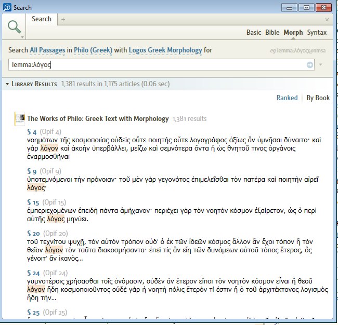338x325 pixels.
Task: Open The Works of Philo: Greek Text with Morphology
Action: point(98,118)
